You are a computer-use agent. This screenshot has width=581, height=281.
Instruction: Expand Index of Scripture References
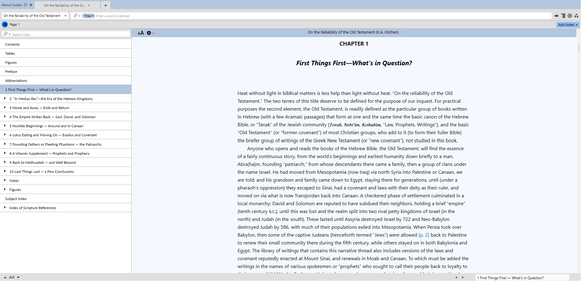click(5, 208)
